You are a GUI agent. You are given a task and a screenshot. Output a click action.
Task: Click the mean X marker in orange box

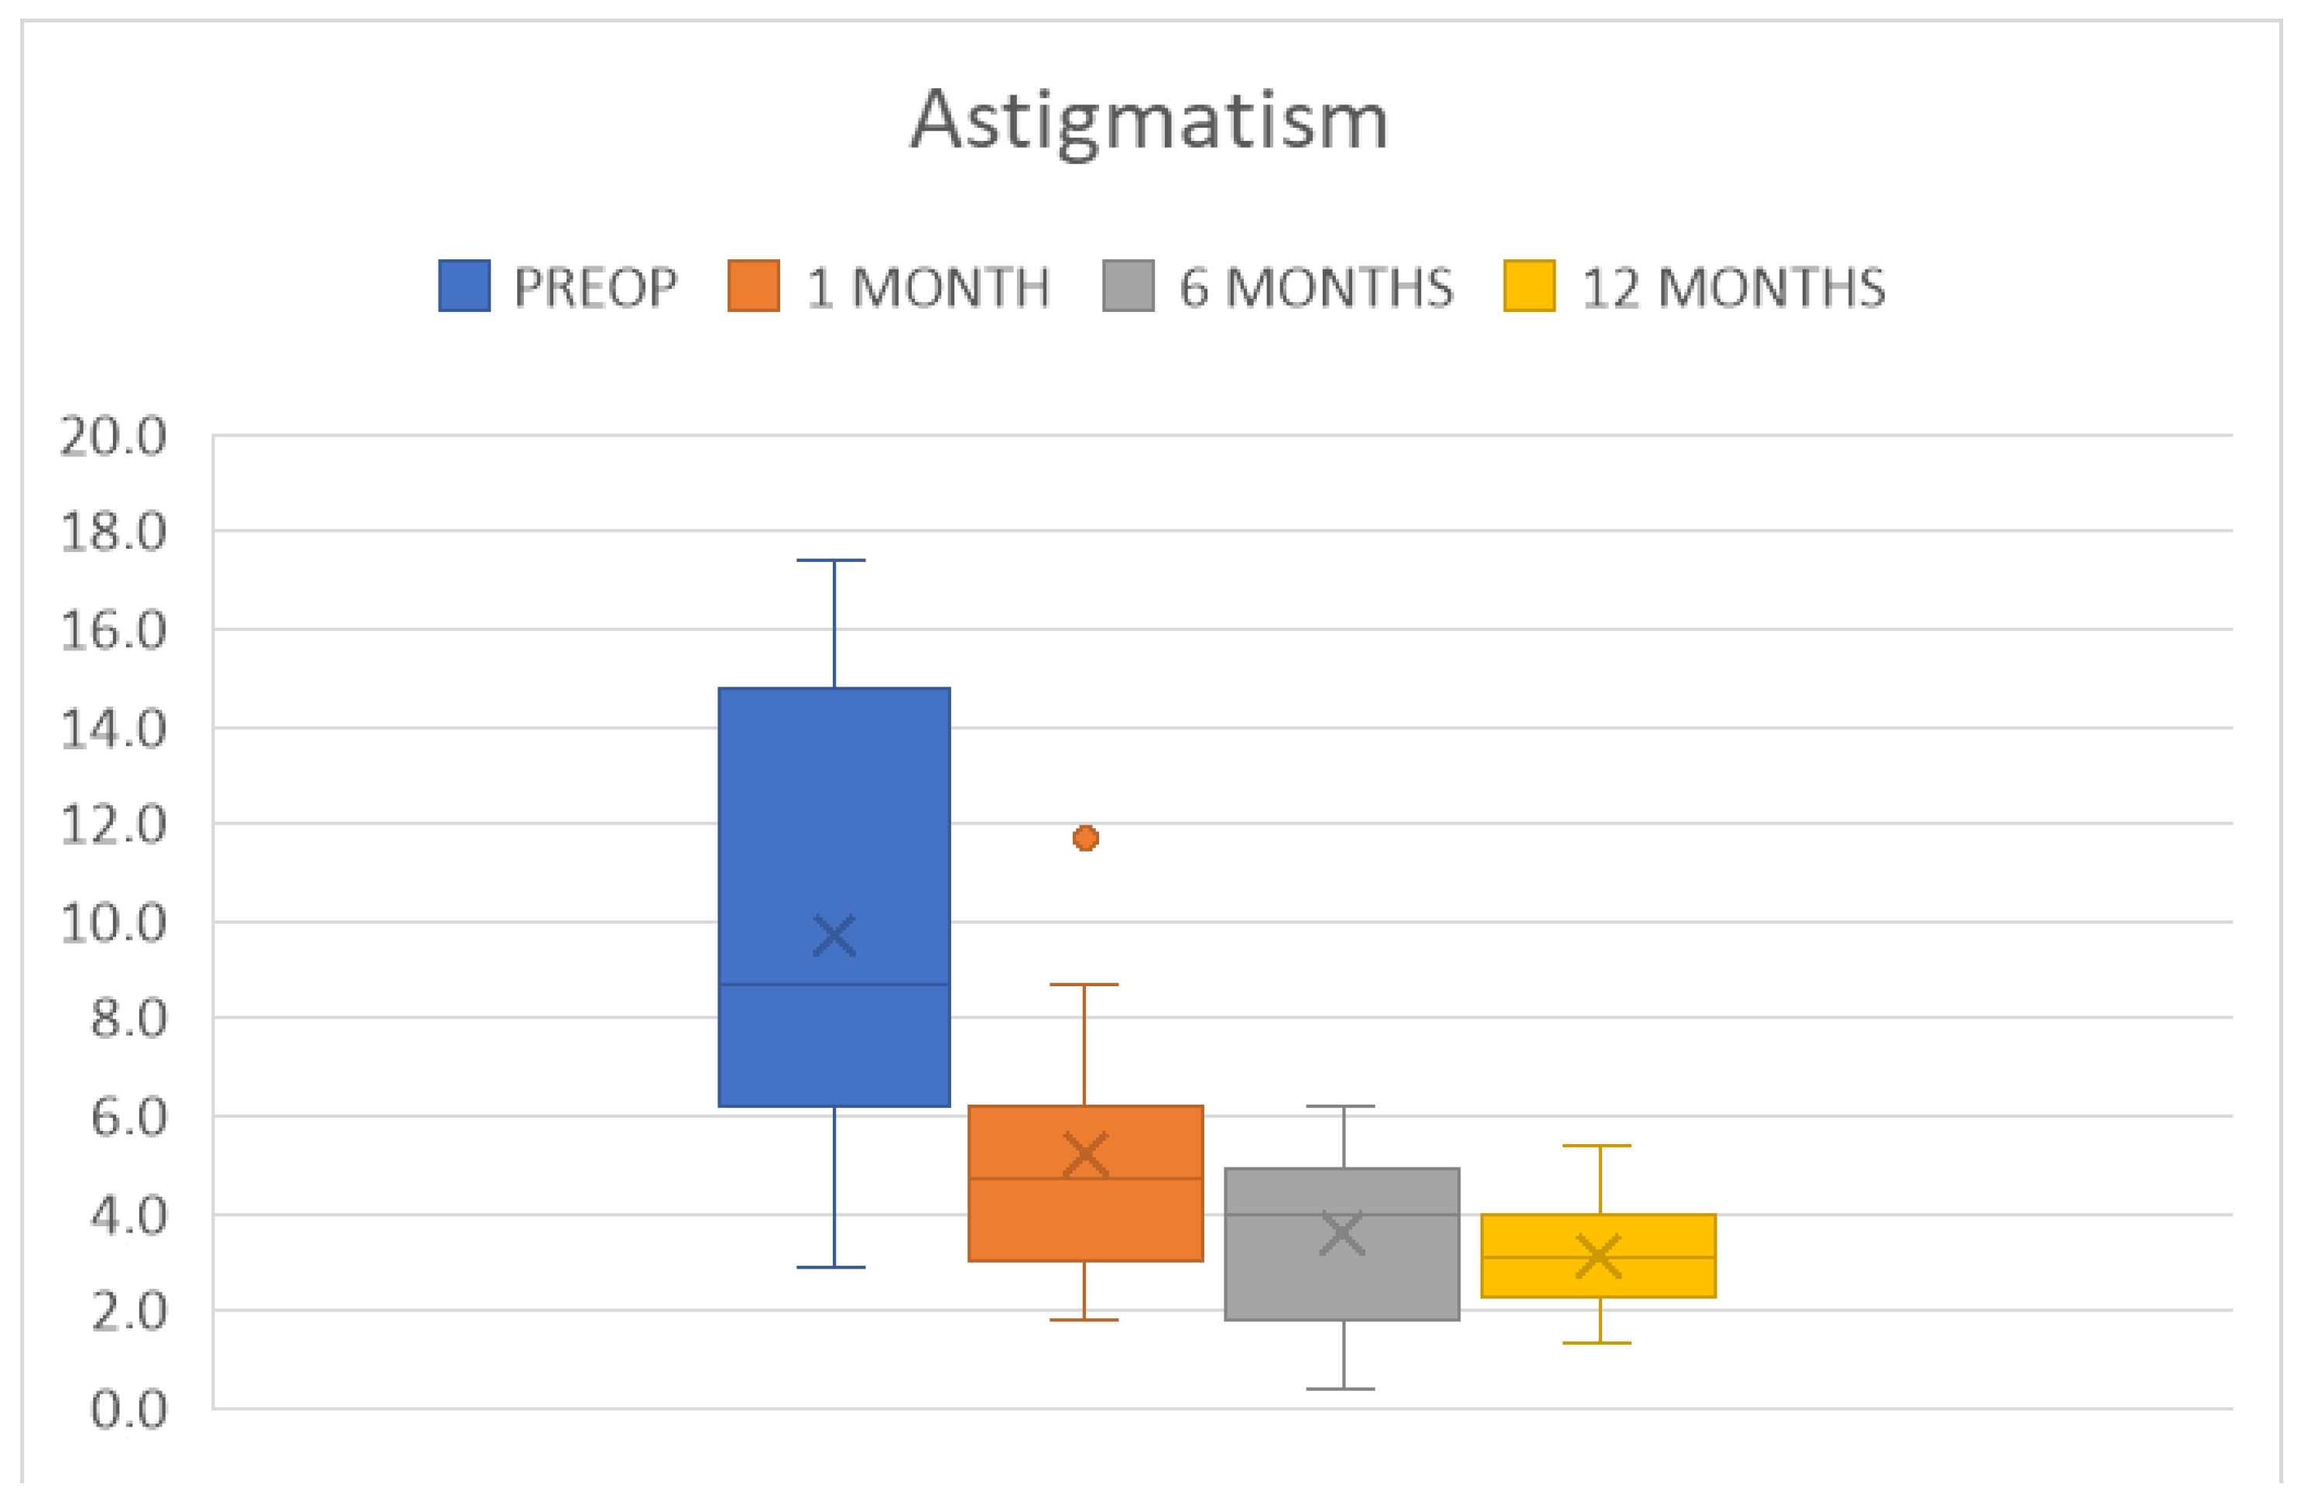(x=1085, y=1154)
